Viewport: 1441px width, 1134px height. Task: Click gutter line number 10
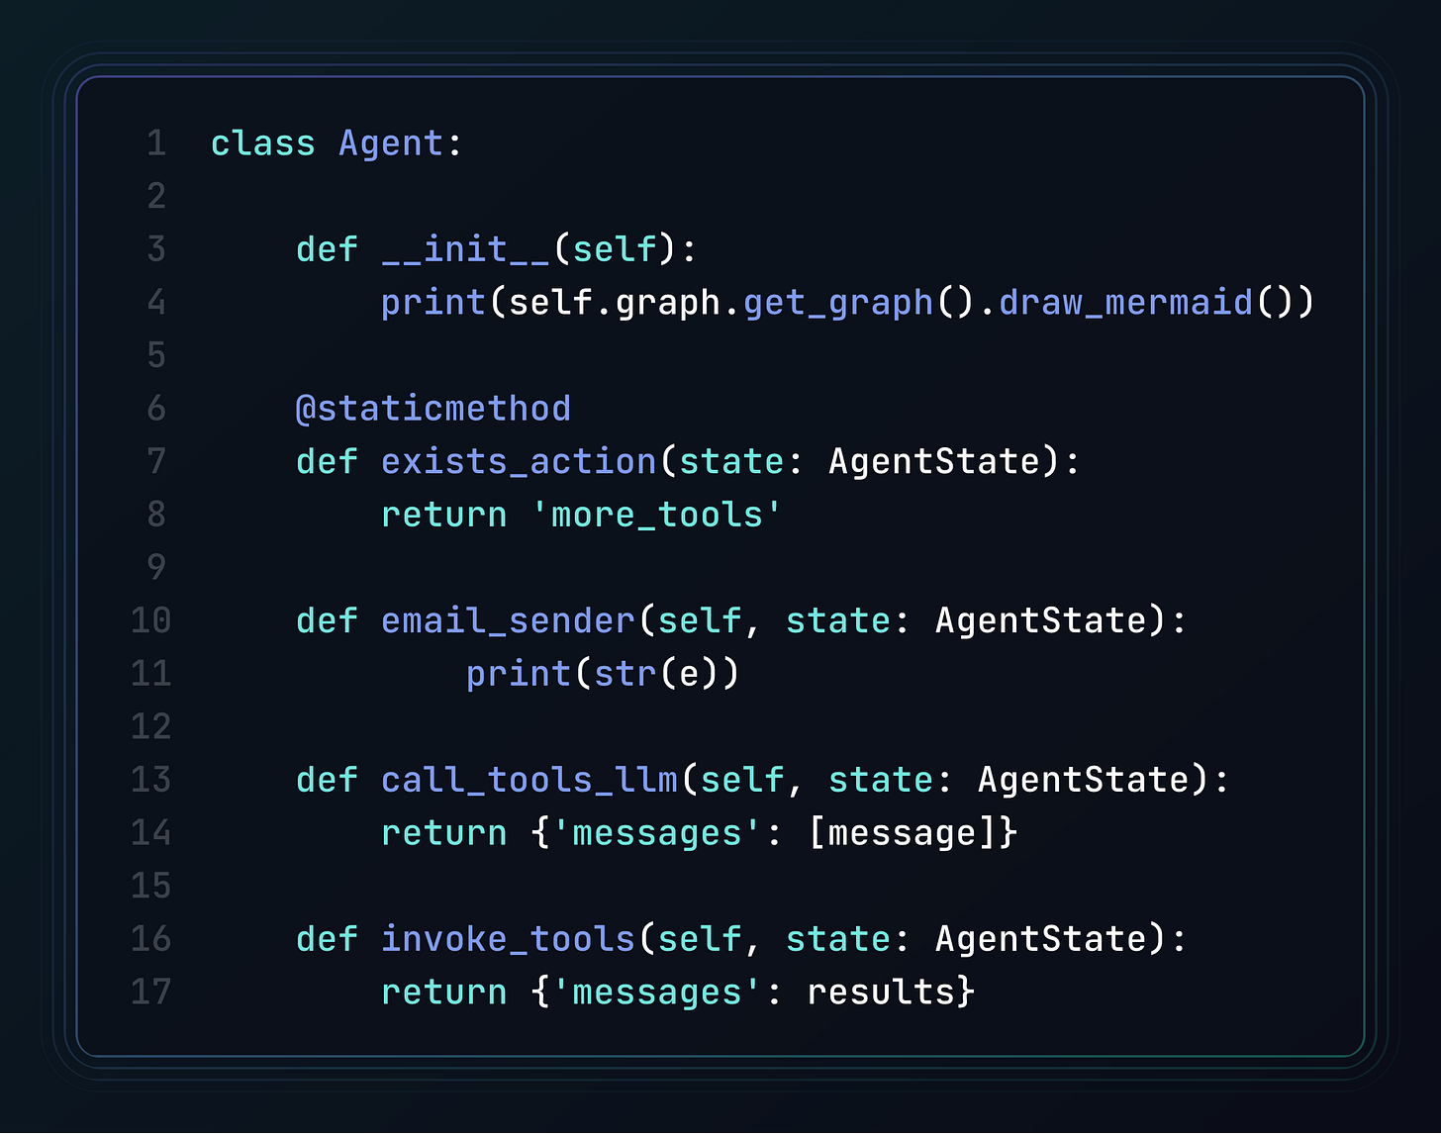click(150, 620)
